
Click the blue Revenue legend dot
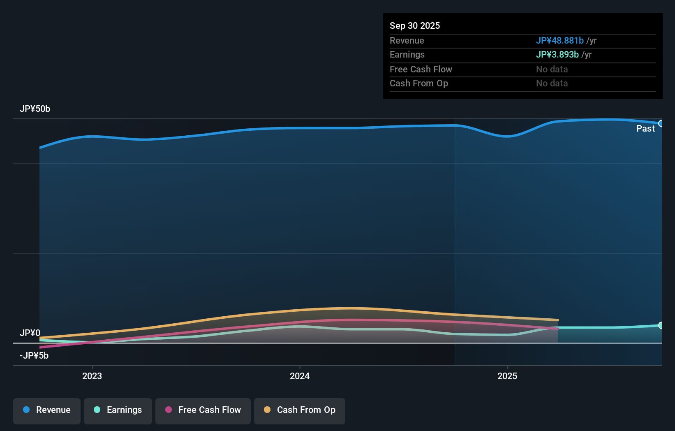pyautogui.click(x=26, y=410)
